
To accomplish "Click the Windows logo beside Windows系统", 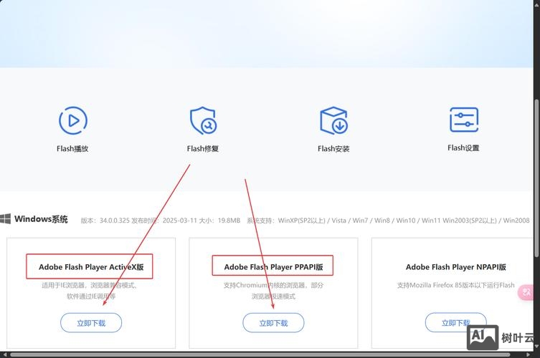I will (x=6, y=219).
